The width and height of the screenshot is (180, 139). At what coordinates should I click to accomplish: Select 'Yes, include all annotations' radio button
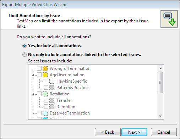point(24,46)
